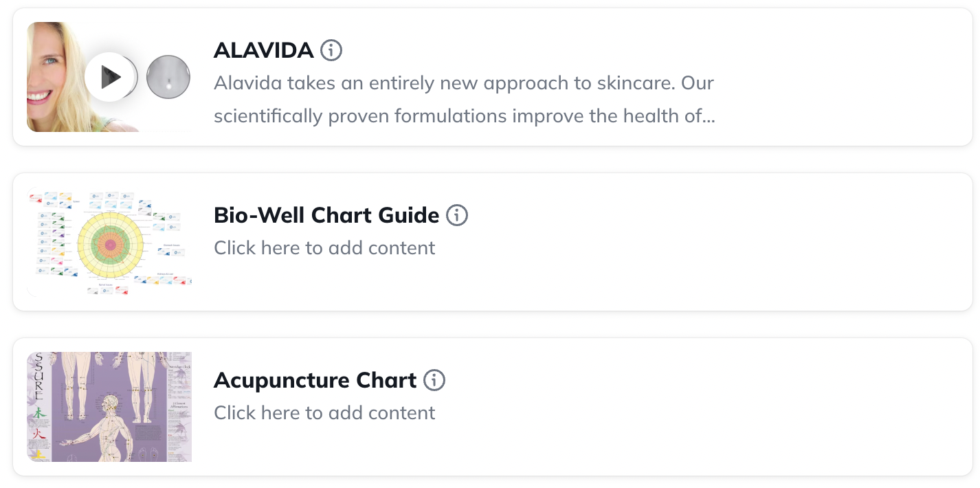Play the ALAVIDA video
This screenshot has width=980, height=488.
pyautogui.click(x=109, y=77)
